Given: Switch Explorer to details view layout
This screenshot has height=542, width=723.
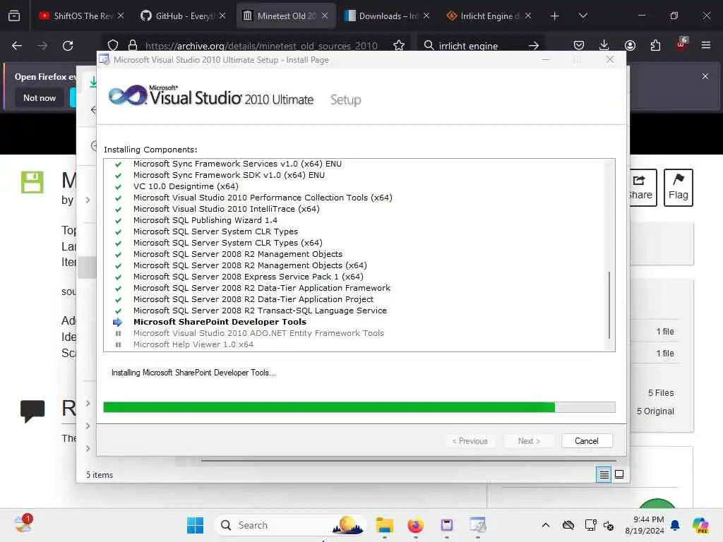Looking at the screenshot, I should (604, 474).
